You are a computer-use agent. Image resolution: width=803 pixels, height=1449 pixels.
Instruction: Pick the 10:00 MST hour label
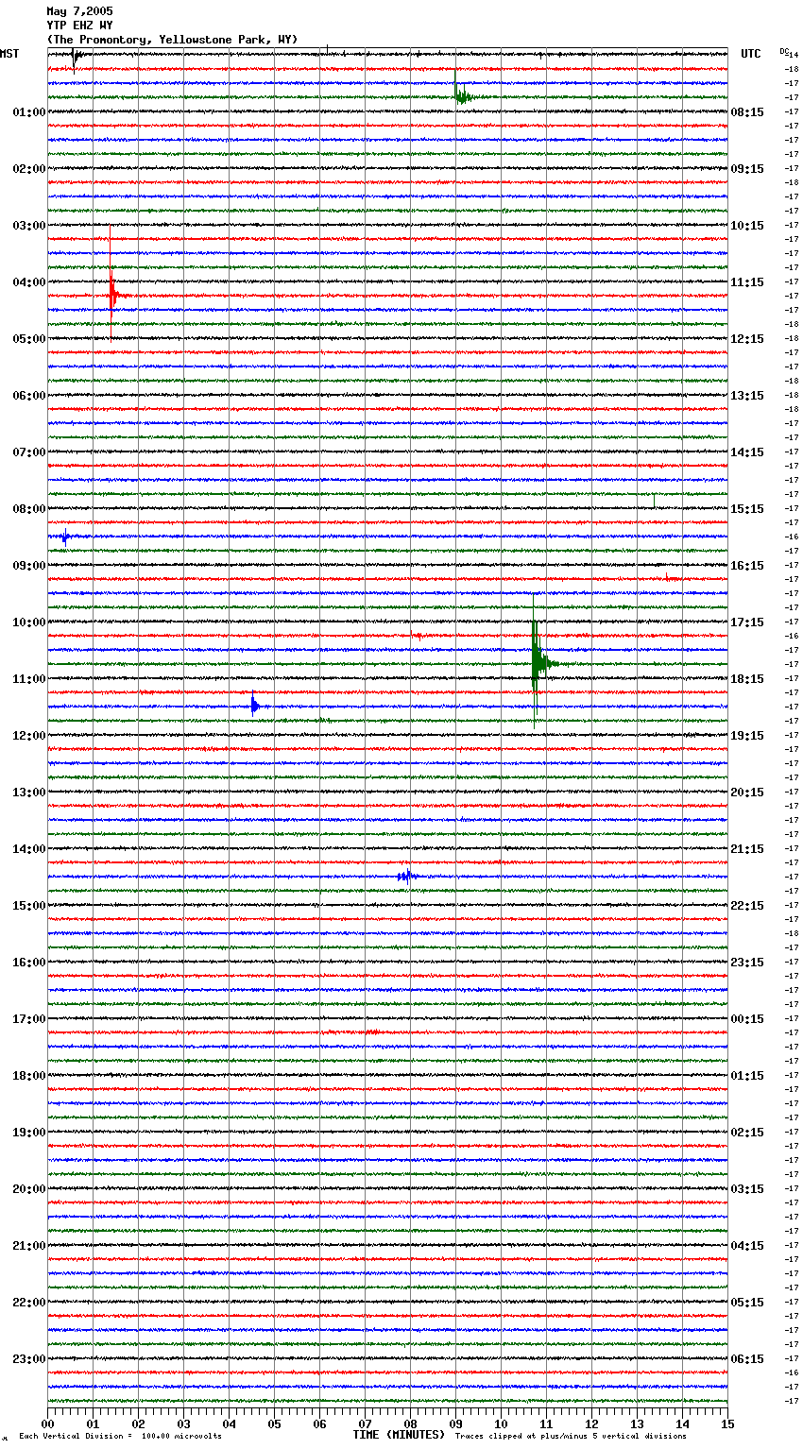point(29,622)
